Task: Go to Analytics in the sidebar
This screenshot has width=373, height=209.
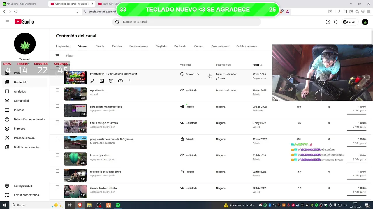Action: tap(25, 91)
